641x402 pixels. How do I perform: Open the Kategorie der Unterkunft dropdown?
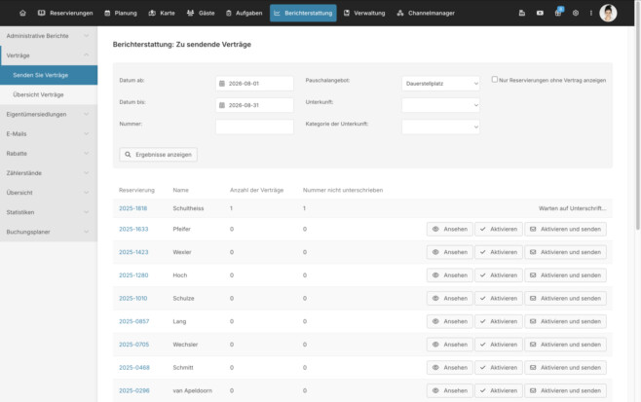pos(440,127)
